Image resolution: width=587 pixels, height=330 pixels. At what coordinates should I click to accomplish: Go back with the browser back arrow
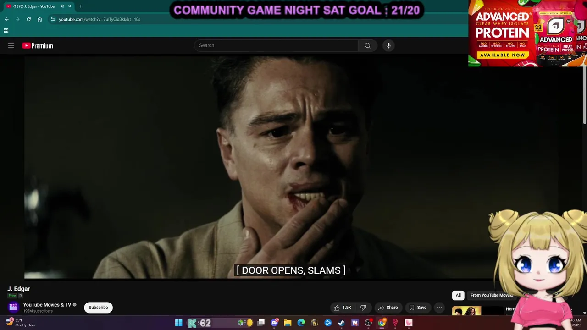[6, 19]
